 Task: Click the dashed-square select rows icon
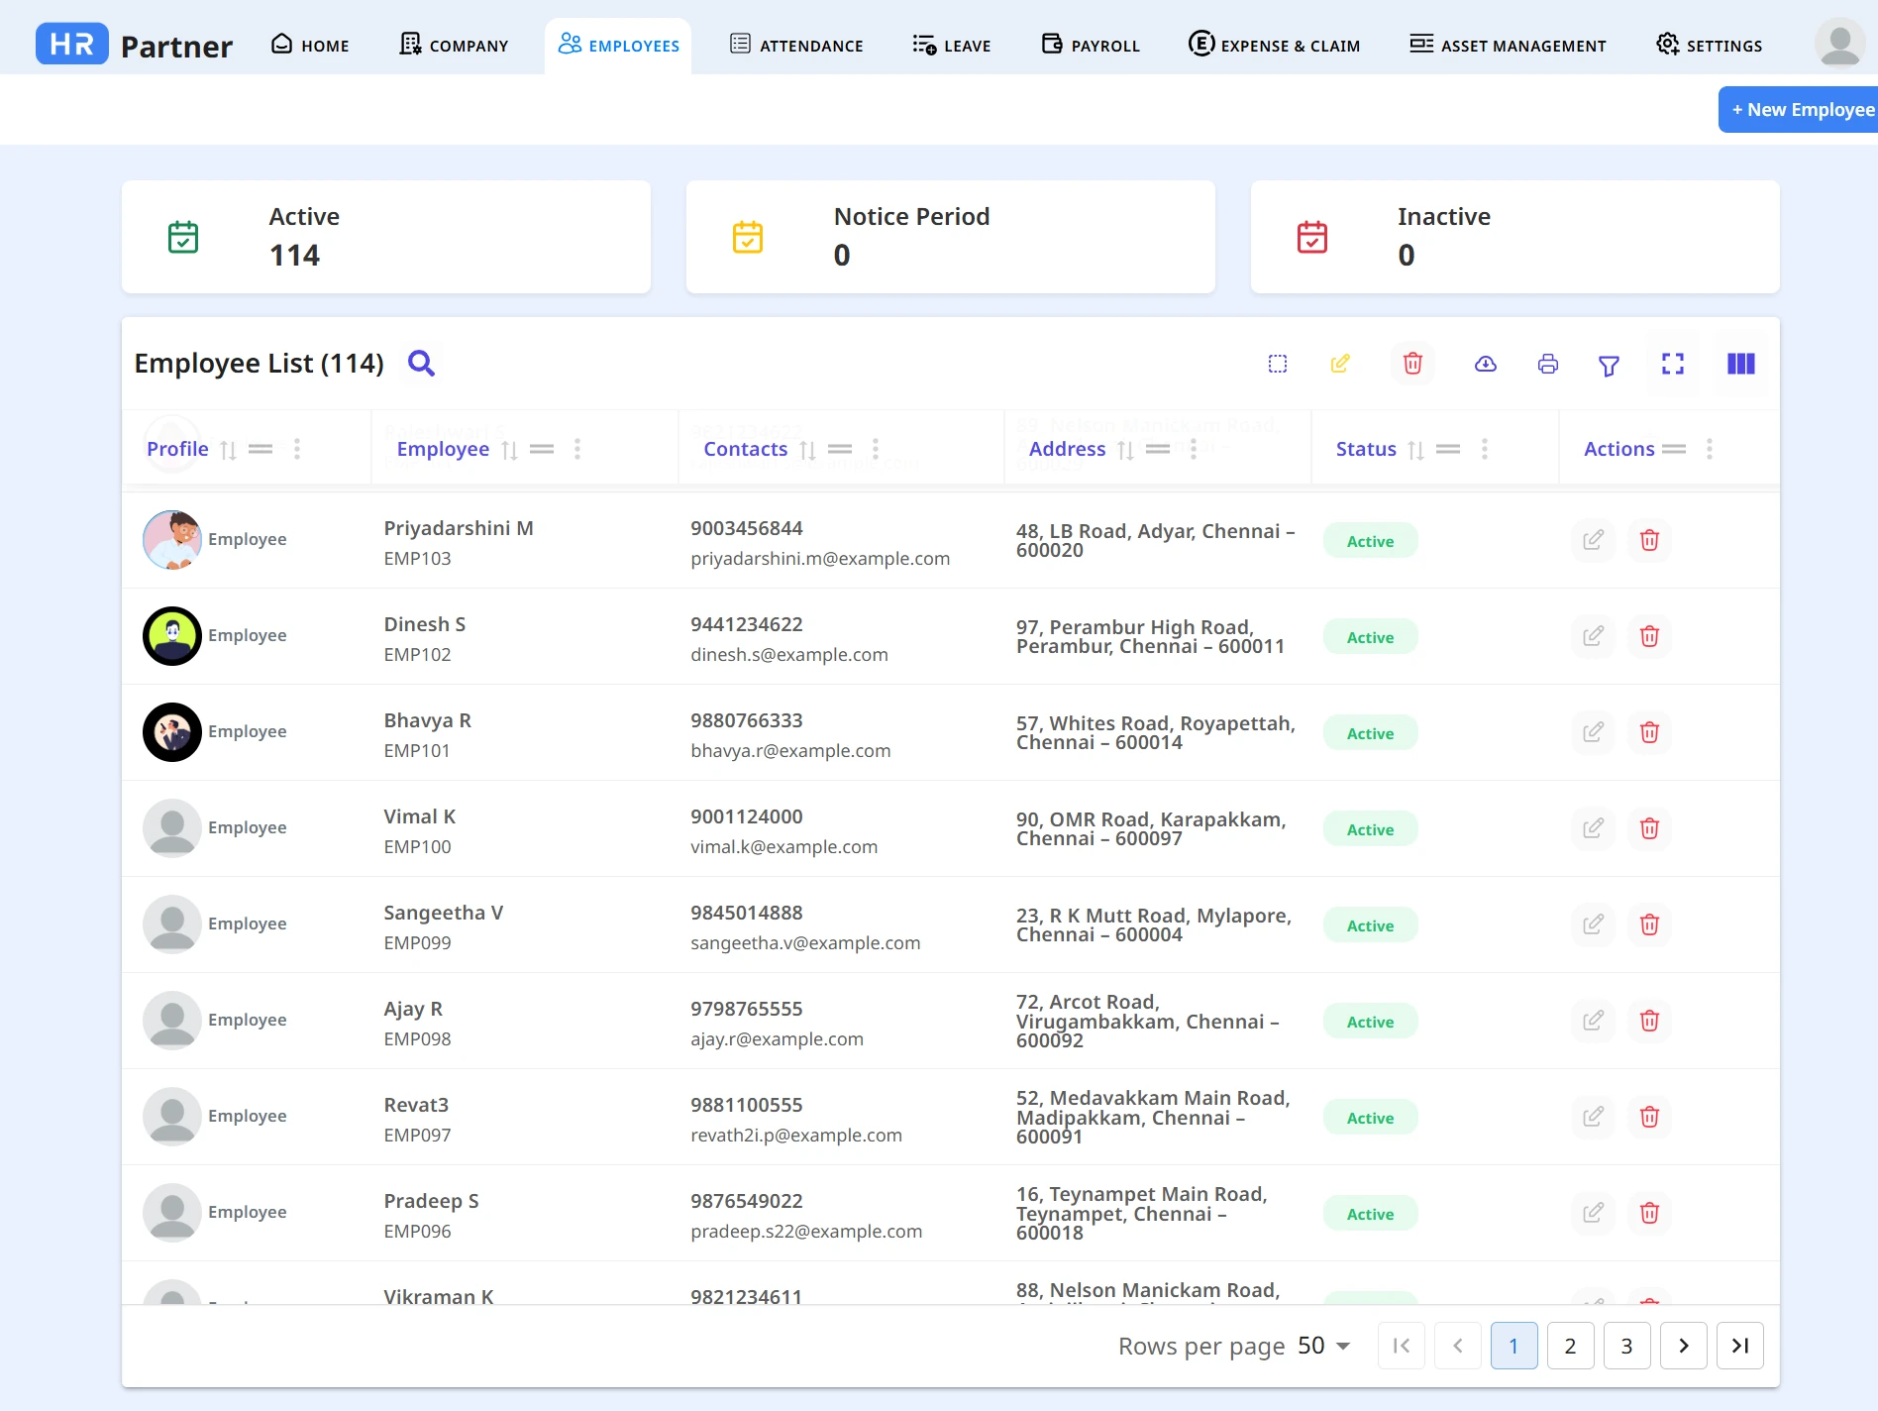tap(1278, 364)
